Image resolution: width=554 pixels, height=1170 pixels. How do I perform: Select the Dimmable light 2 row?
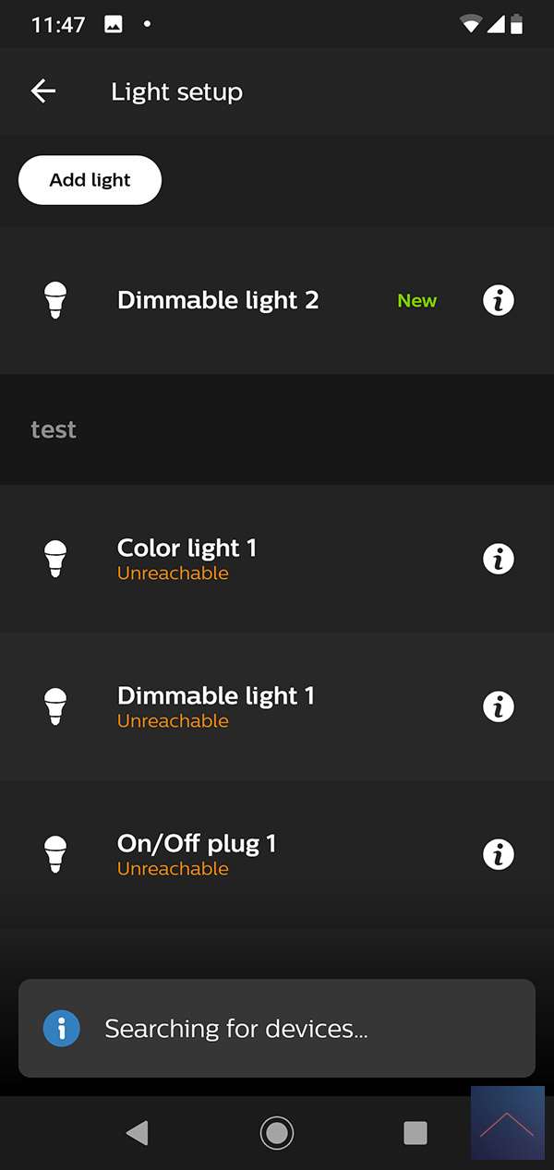coord(218,300)
